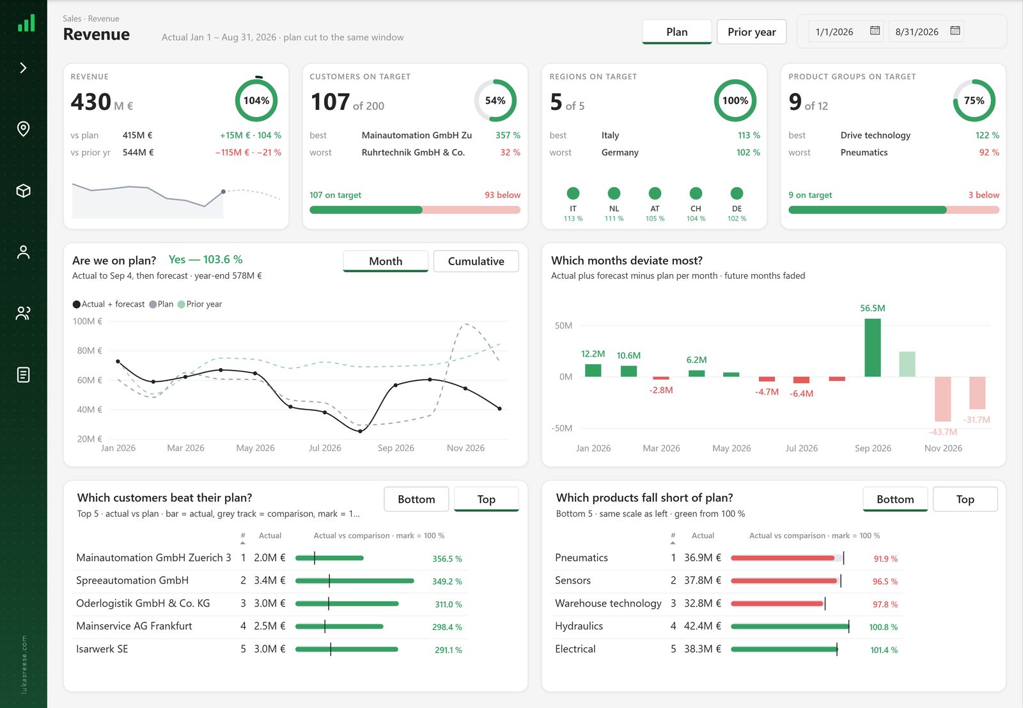
Task: Click the 104% revenue donut gauge
Action: click(256, 100)
